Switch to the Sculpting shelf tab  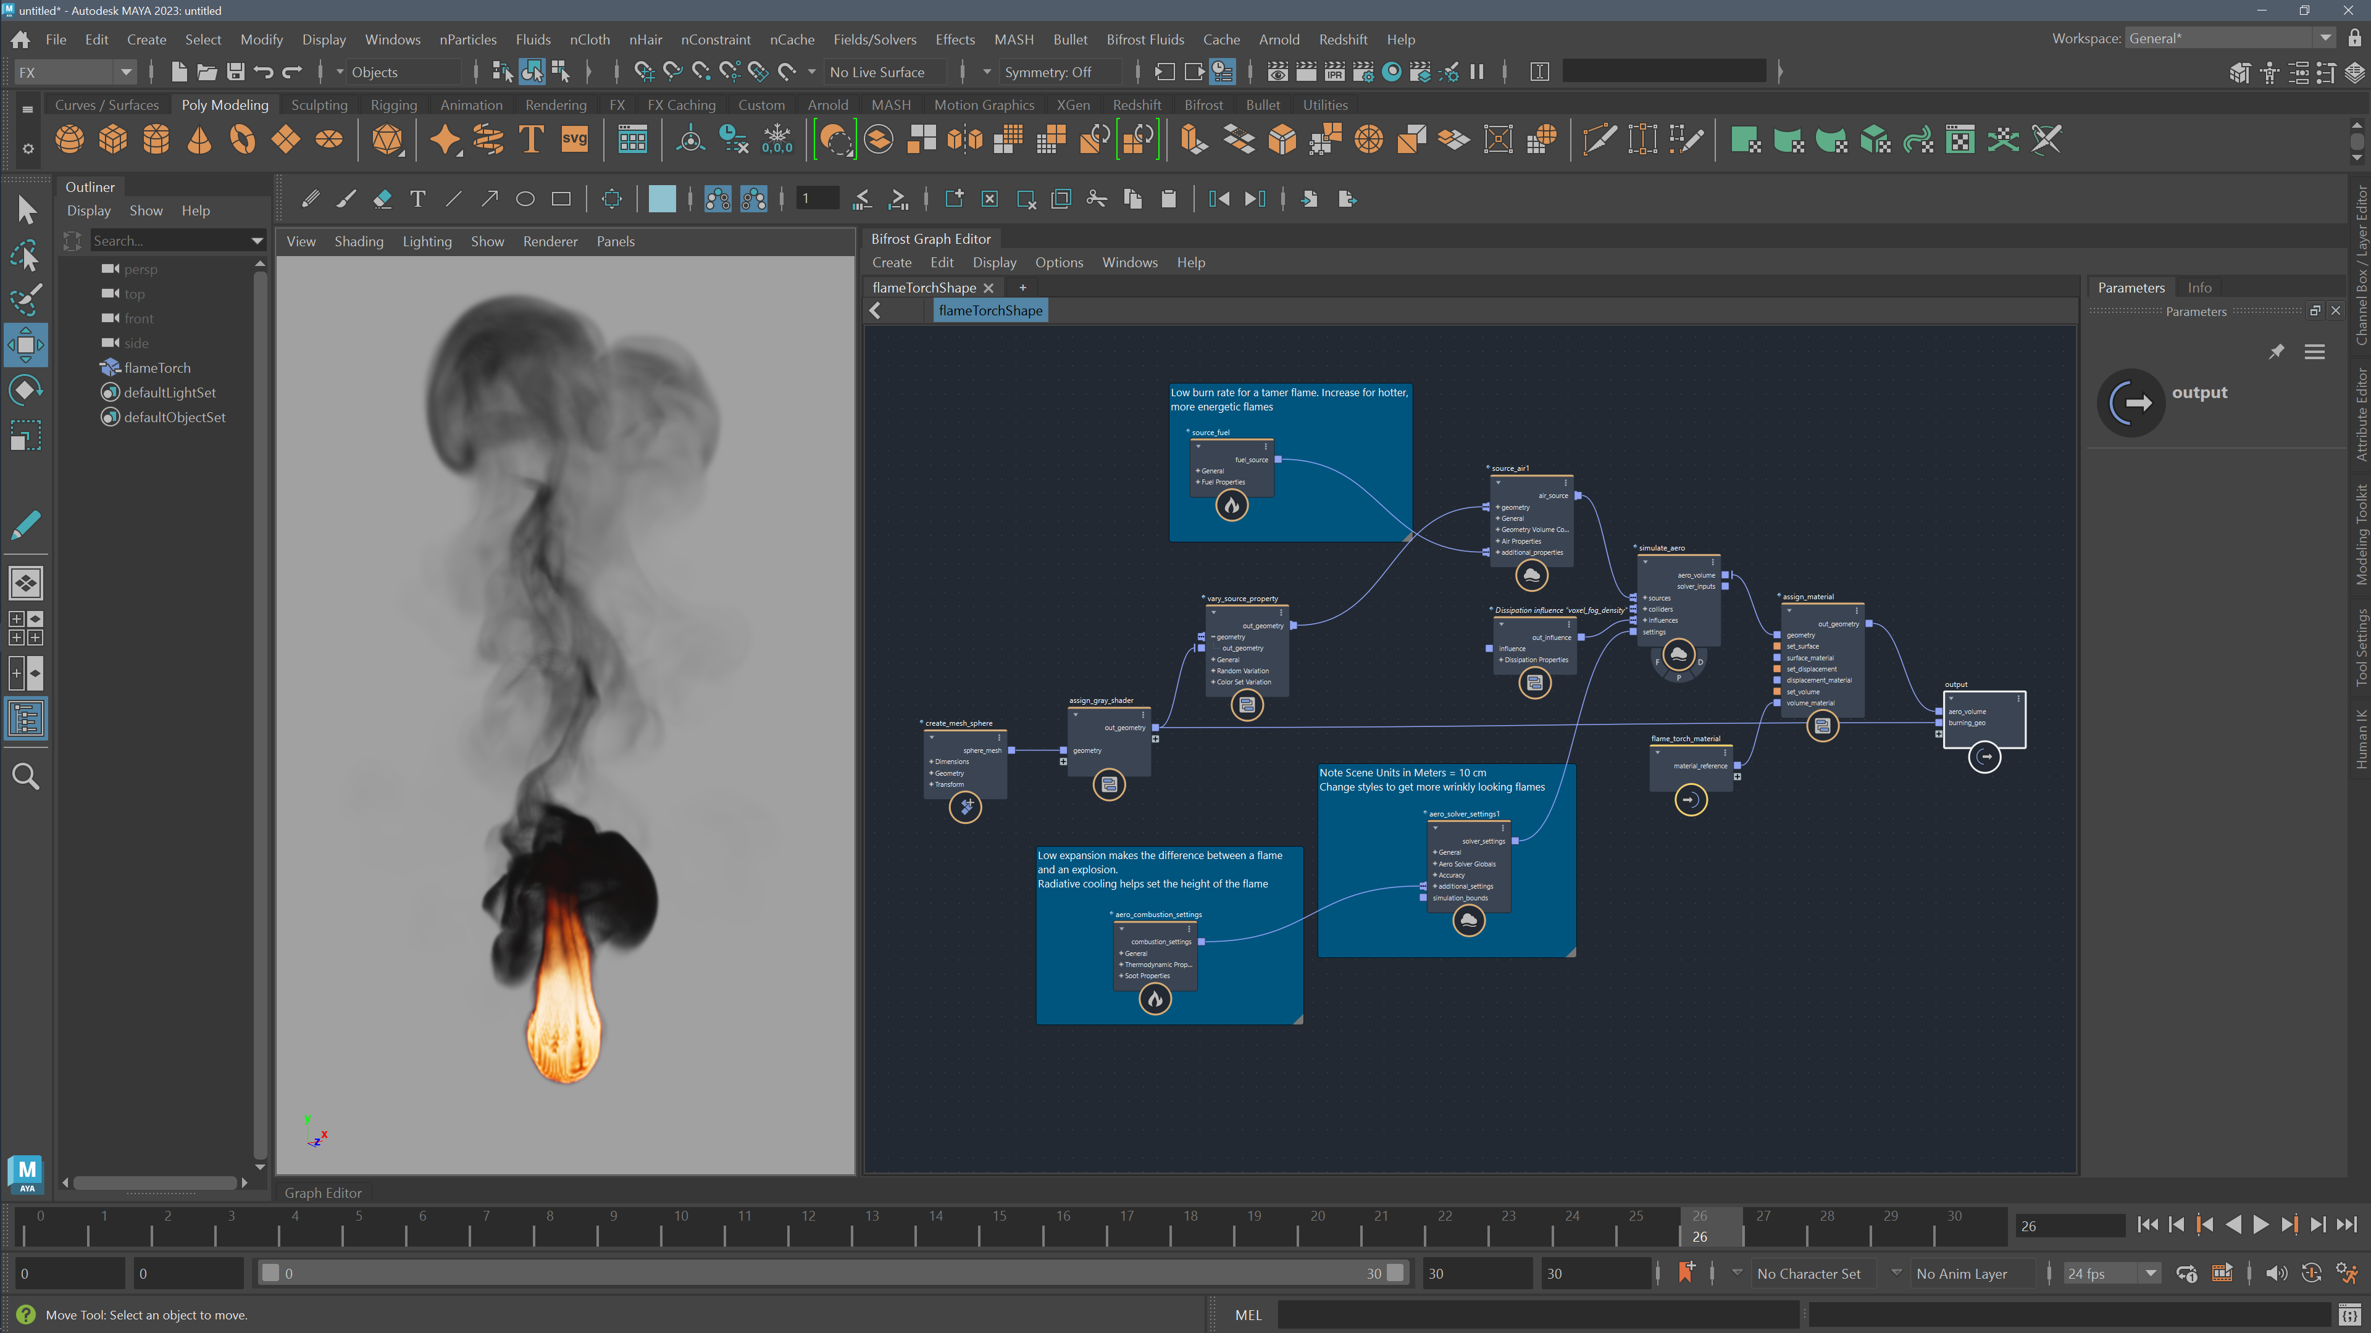(319, 104)
